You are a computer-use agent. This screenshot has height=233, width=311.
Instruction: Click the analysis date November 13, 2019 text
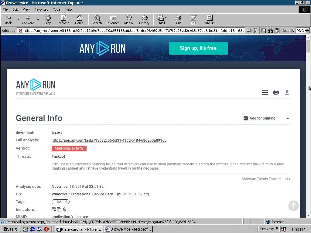(77, 187)
